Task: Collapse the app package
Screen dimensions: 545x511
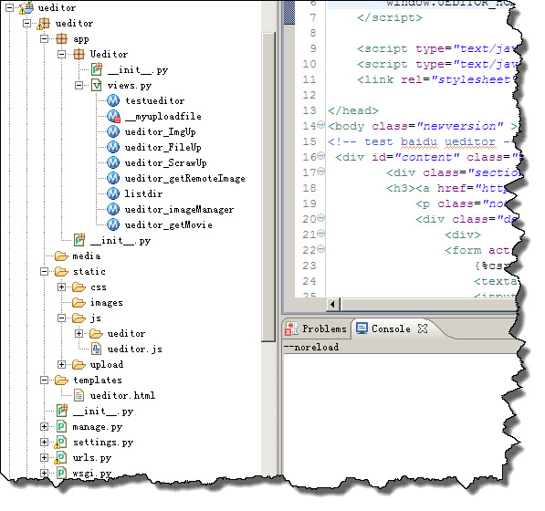Action: tap(44, 39)
